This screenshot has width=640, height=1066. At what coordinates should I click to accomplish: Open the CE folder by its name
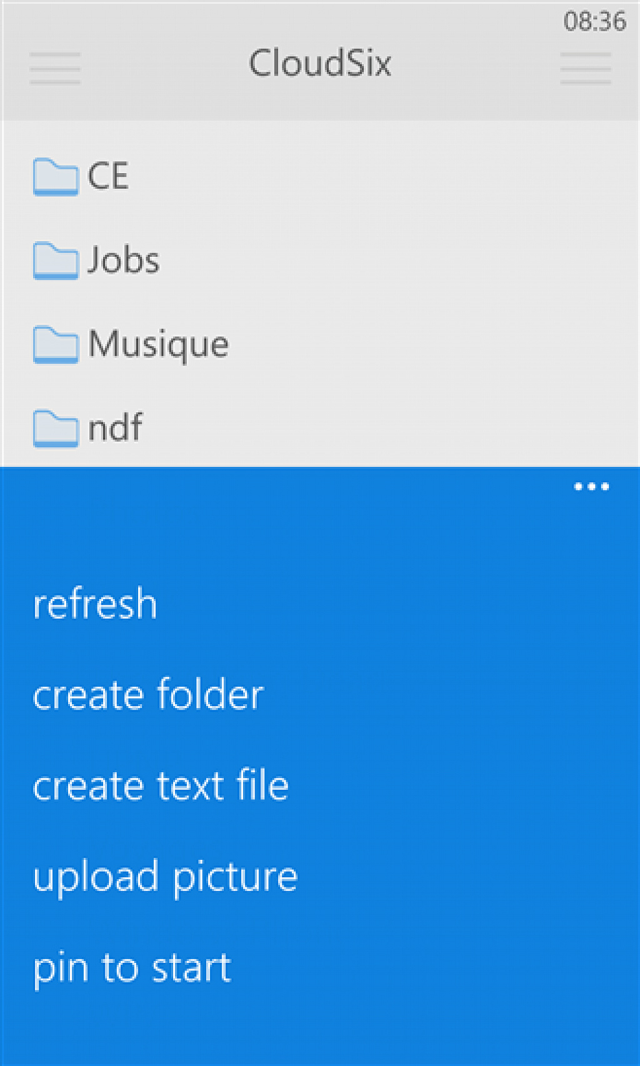coord(108,176)
